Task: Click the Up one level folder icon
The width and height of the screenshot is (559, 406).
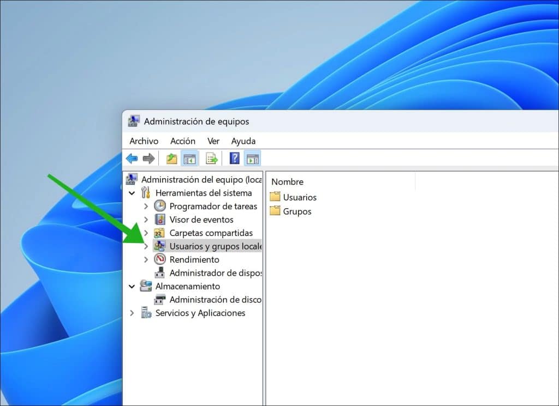Action: (x=172, y=159)
